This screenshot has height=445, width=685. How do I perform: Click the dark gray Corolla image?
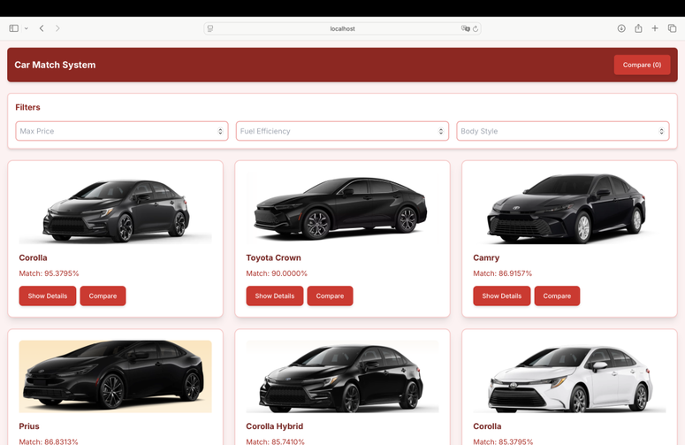point(115,208)
